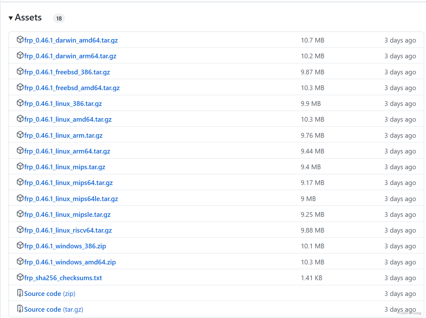Download frp_0.46.1_linux_386.tar.gz

click(x=63, y=104)
